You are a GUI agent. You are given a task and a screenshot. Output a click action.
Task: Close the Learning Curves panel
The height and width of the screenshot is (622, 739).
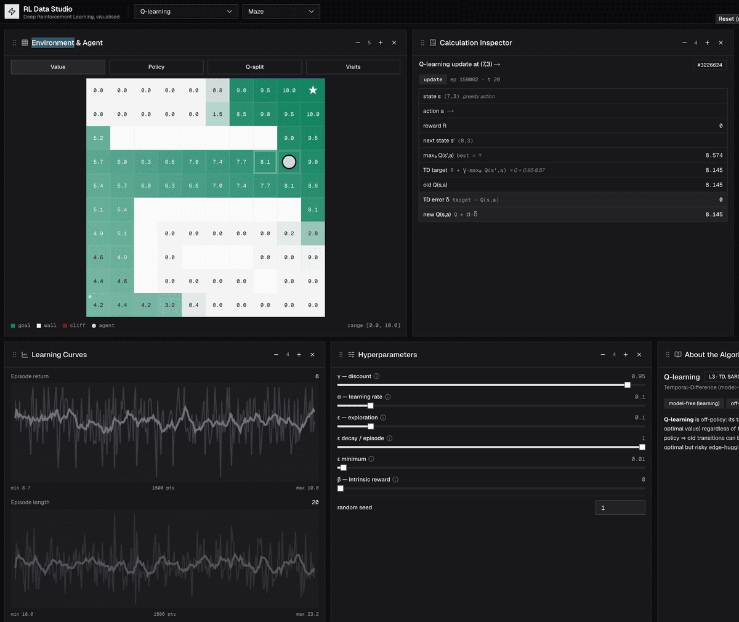click(x=312, y=355)
